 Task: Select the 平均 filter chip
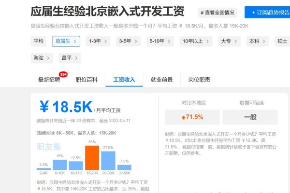[x=39, y=41]
